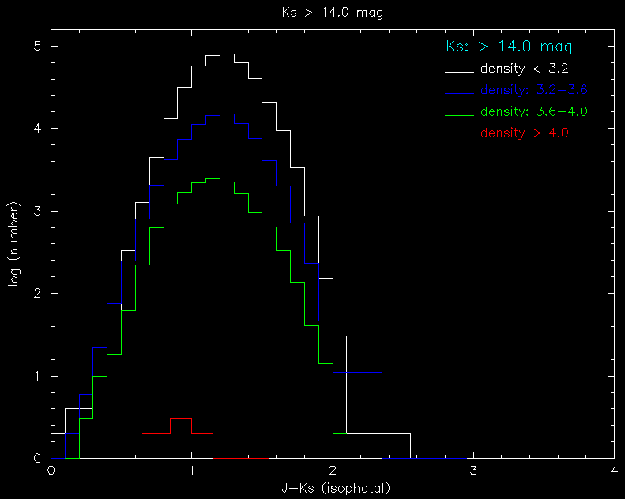Click the blue line sample in legend
625x499 pixels.
coord(459,93)
